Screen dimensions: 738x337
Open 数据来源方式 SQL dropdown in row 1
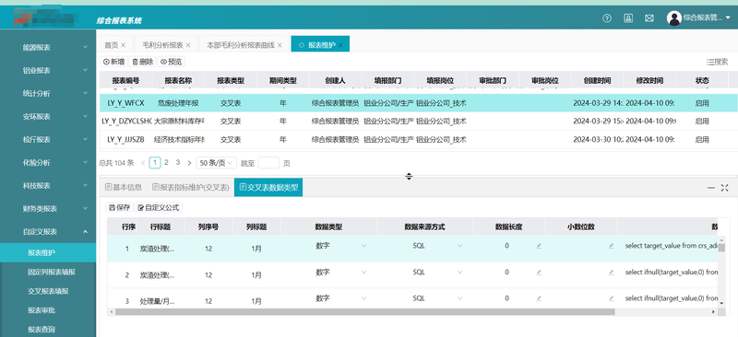tap(437, 245)
